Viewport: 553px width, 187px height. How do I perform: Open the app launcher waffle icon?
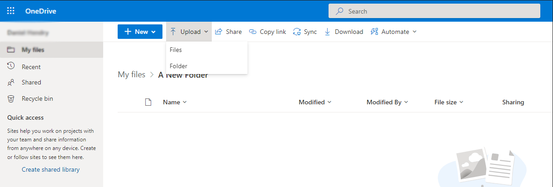[x=11, y=11]
